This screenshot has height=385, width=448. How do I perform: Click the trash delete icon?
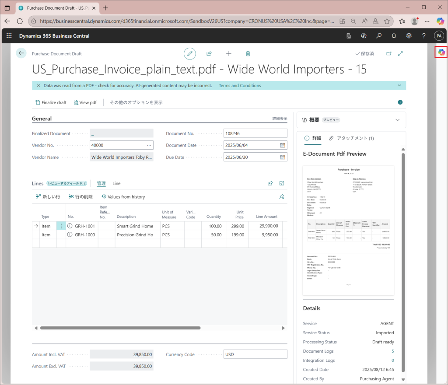(248, 54)
